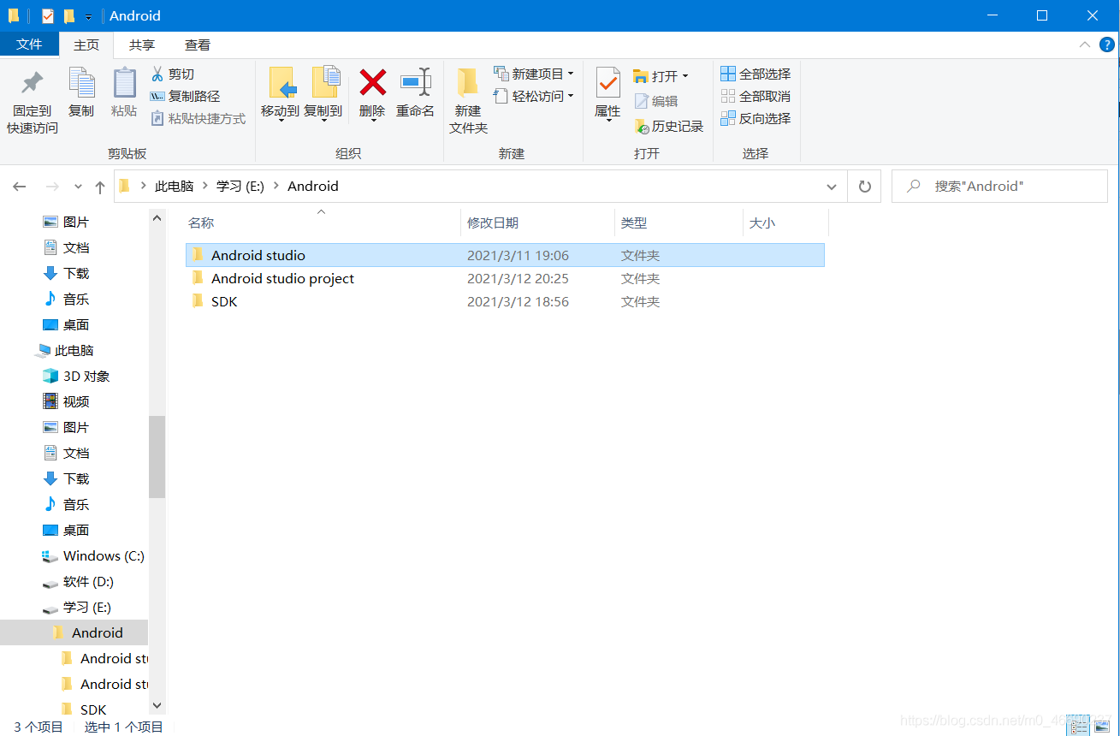Cut selection with 剪切 scissors

(x=173, y=74)
